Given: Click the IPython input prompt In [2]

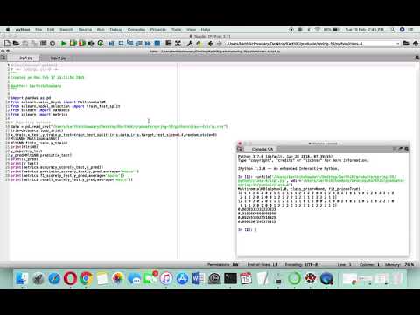Looking at the screenshot, I should coord(245,229).
